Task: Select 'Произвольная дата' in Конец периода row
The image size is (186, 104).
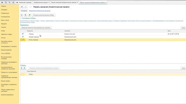Action: coord(70,40)
